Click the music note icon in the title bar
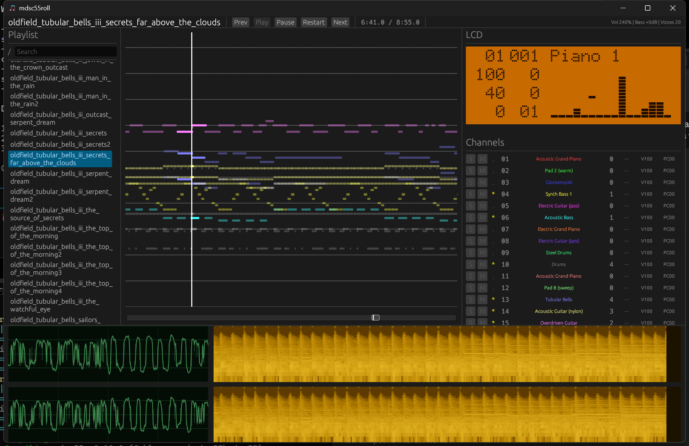Viewport: 689px width, 446px height. [x=13, y=7]
